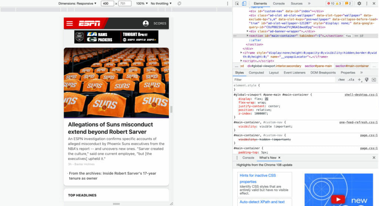Activate the inspect element picker
Image resolution: width=379 pixels, height=206 pixels.
pos(237,3)
